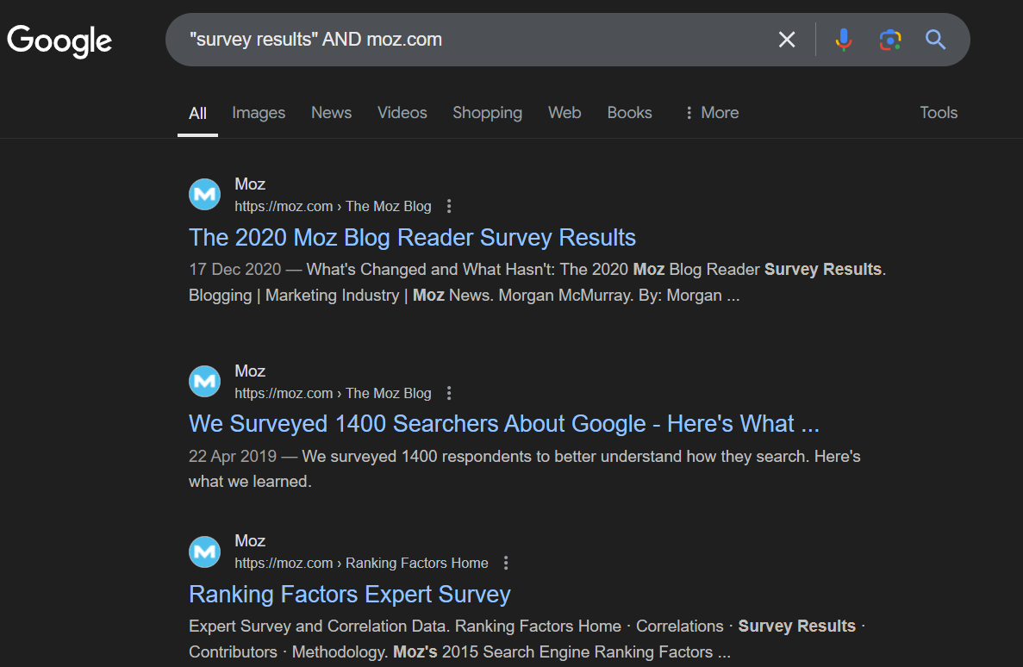Open three-dot menu for Surveyed 1400 Searchers result

coord(449,393)
